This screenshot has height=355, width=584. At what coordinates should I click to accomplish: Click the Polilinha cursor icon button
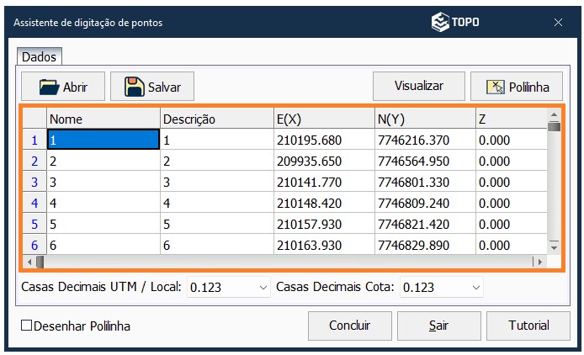pos(496,87)
